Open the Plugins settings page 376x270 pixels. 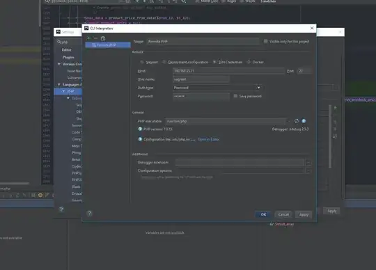tap(68, 57)
